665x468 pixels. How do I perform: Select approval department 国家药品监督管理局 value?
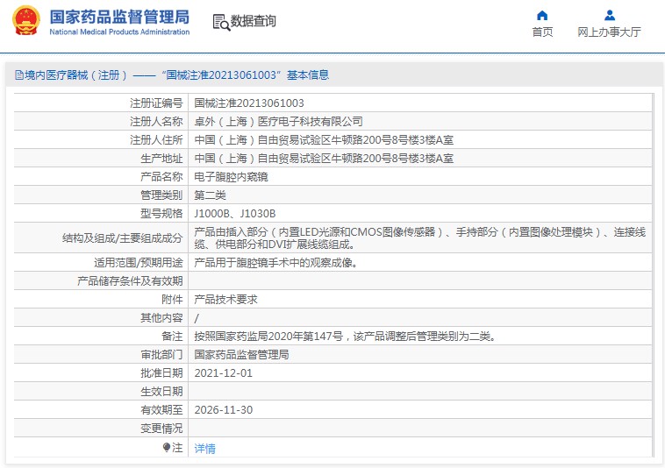coord(241,354)
